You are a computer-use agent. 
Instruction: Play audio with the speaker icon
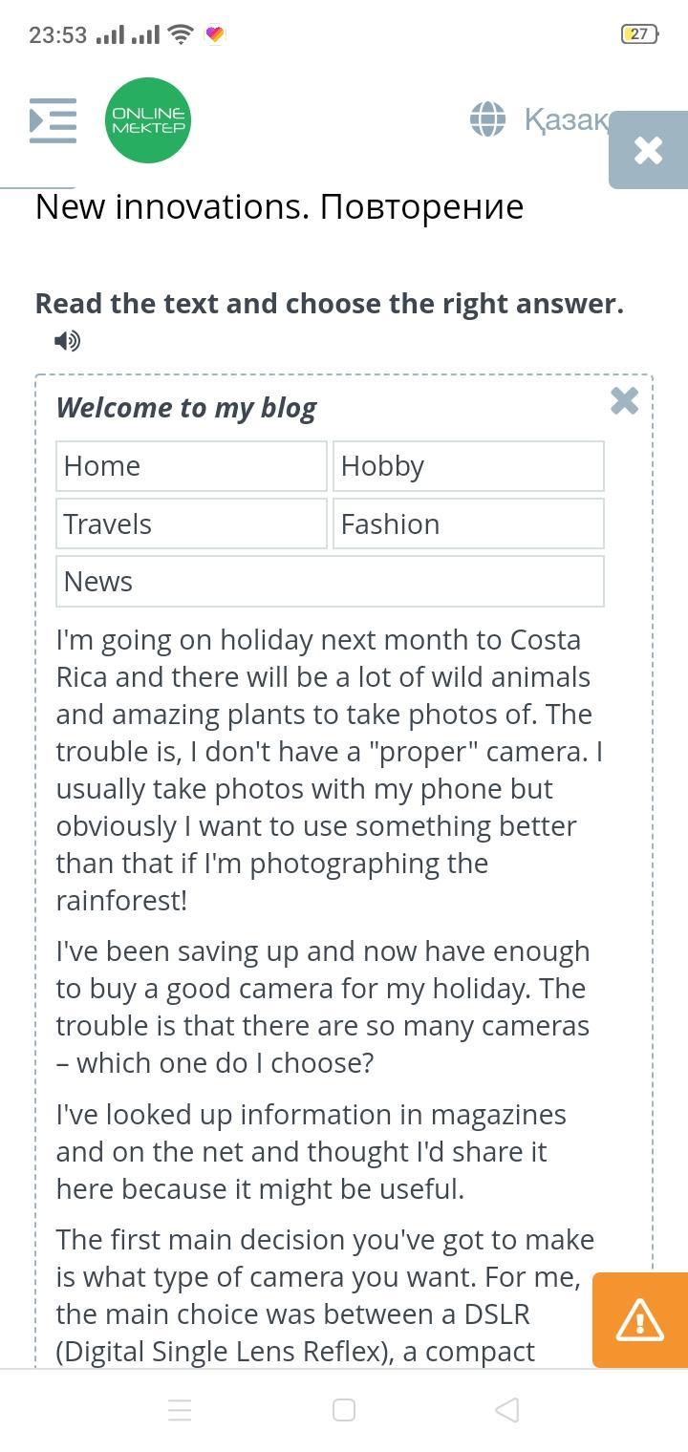pos(67,340)
